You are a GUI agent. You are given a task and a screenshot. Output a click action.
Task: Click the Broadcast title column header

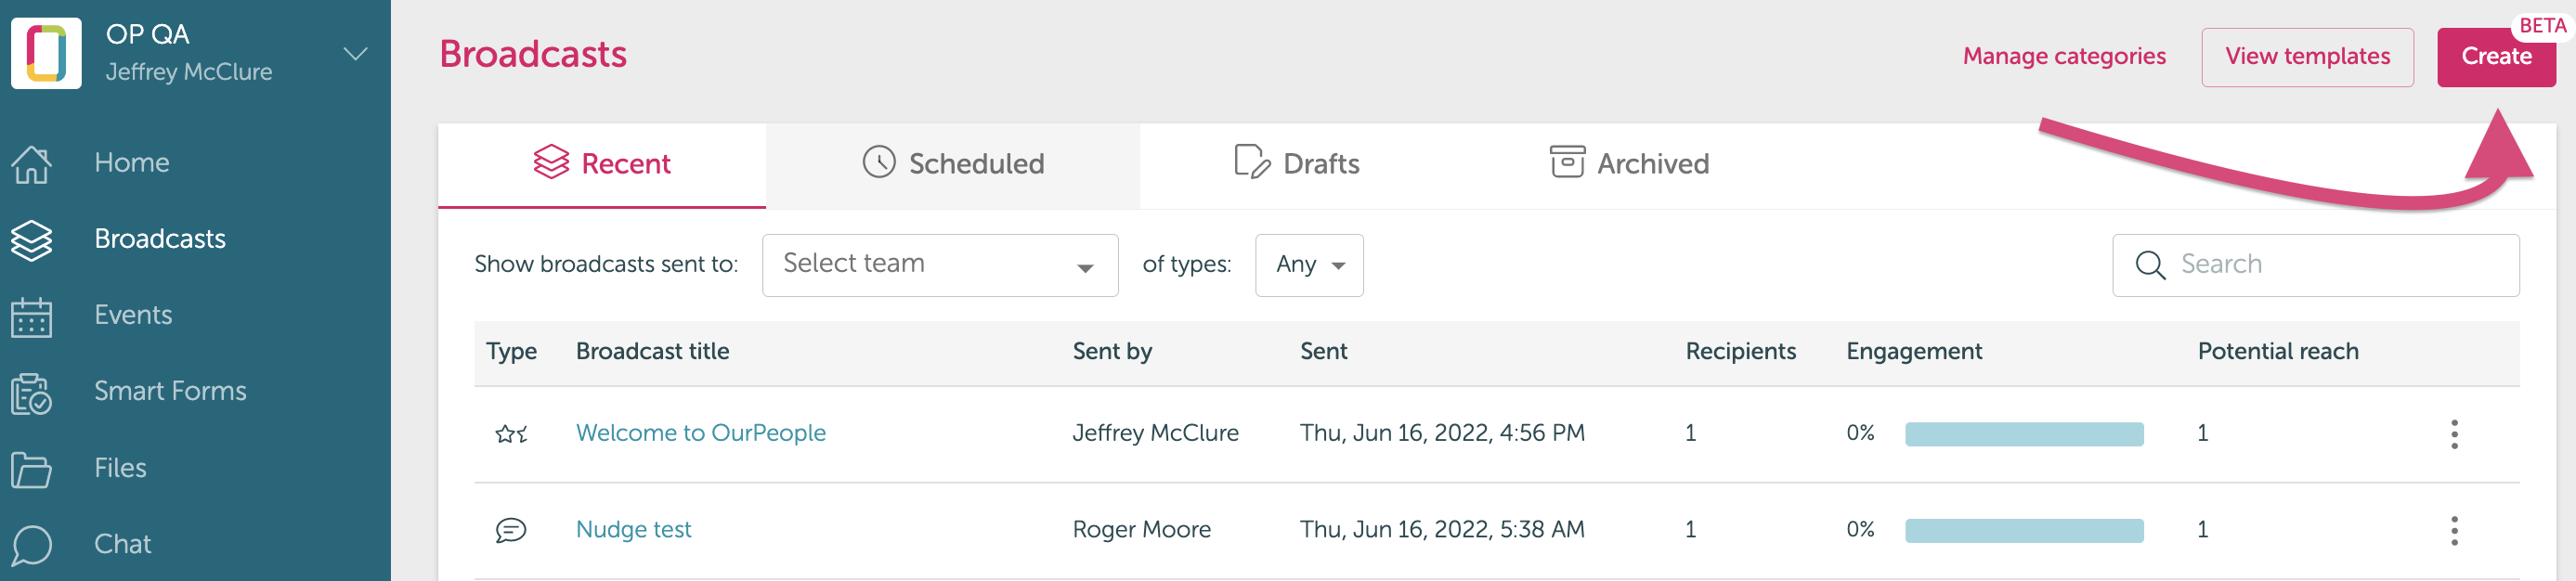click(652, 351)
